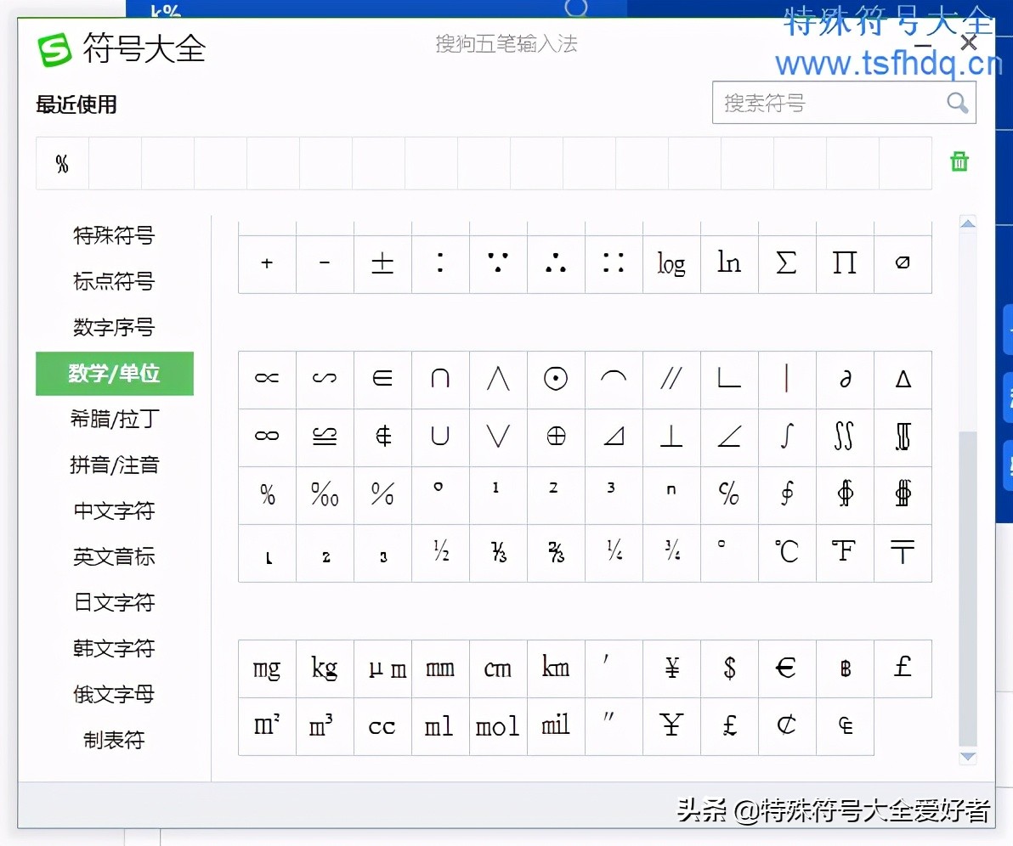Insert the plus-minus ± symbol
The image size is (1013, 846).
[382, 263]
